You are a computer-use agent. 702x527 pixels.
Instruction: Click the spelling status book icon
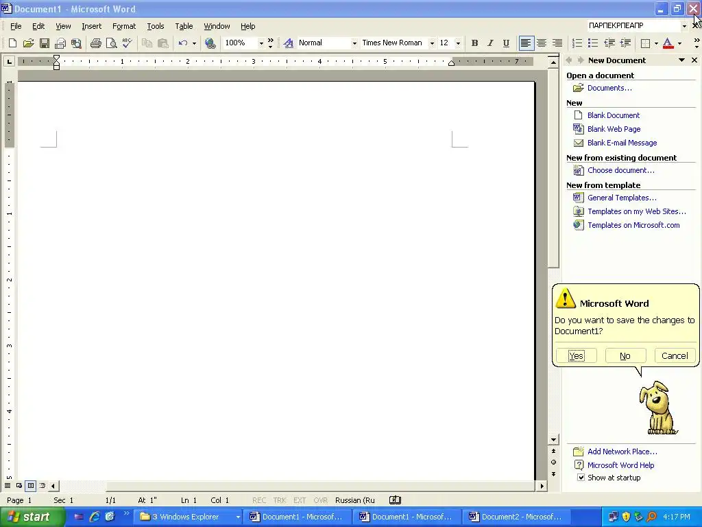(395, 500)
